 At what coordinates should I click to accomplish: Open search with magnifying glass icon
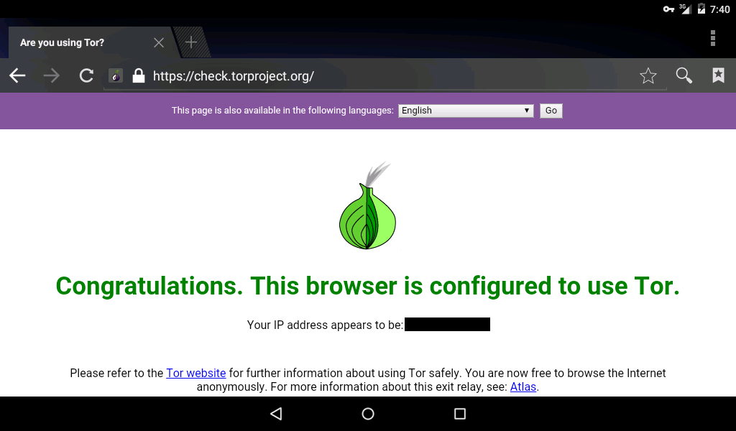pos(684,75)
